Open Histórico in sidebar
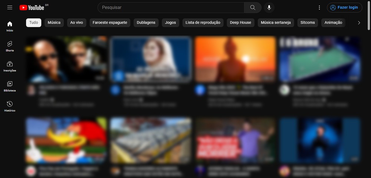Image resolution: width=371 pixels, height=178 pixels. click(10, 107)
